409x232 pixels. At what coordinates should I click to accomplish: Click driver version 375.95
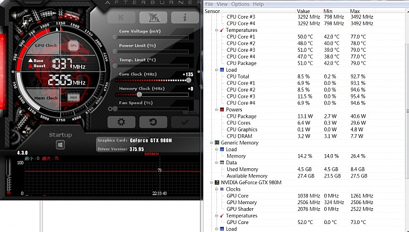coord(137,149)
